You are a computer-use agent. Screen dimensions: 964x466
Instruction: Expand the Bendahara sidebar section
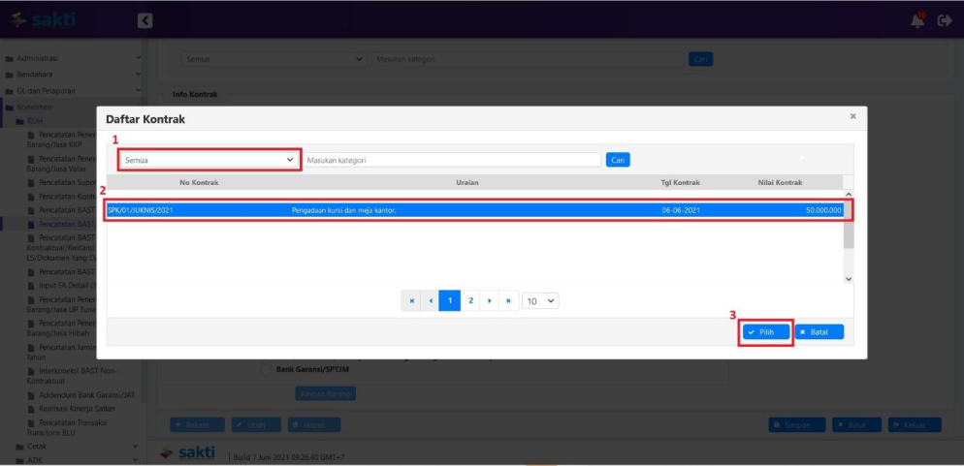35,75
